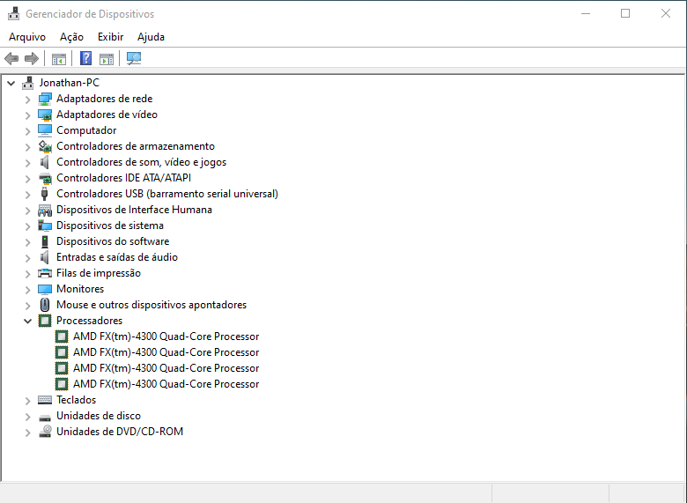687x503 pixels.
Task: Click the Jonathan-PC computer icon
Action: [x=28, y=83]
